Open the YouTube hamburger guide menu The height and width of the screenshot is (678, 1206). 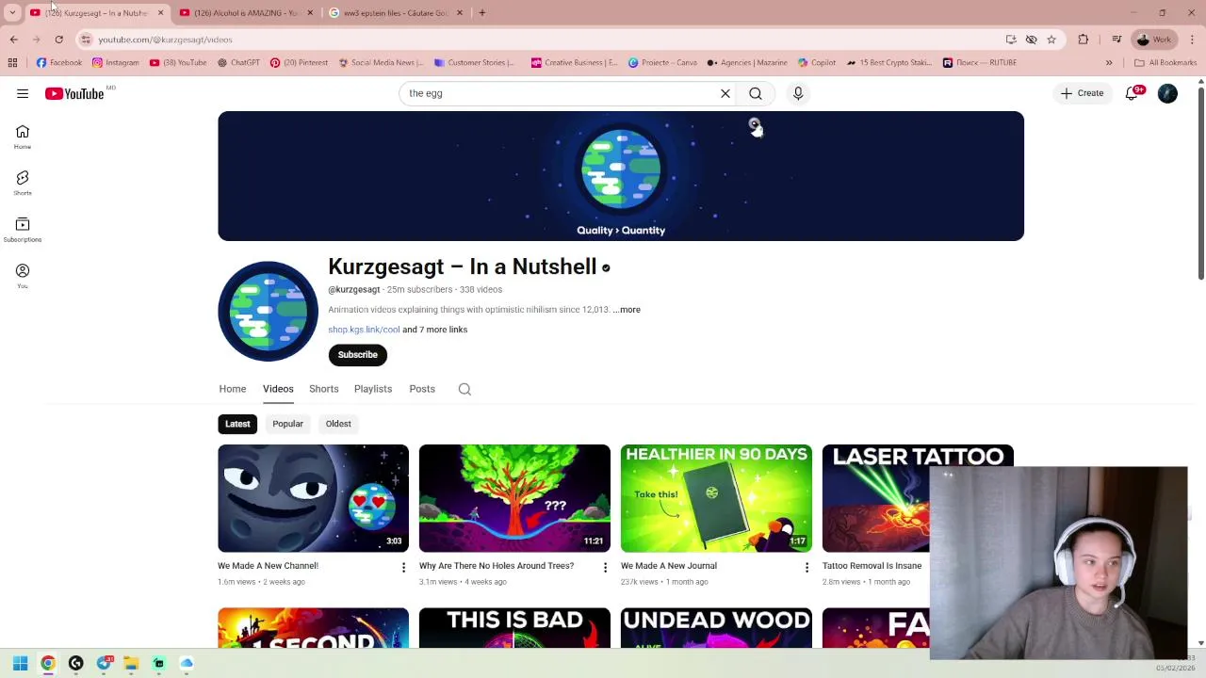pos(23,93)
